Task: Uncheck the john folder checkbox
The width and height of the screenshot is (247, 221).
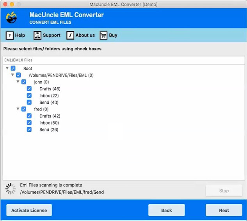Action: (24, 82)
